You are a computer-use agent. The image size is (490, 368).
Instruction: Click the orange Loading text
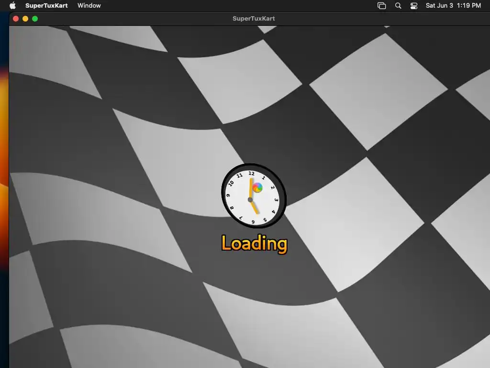point(255,244)
